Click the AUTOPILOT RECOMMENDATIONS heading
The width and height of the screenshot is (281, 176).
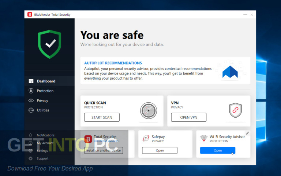(x=113, y=63)
